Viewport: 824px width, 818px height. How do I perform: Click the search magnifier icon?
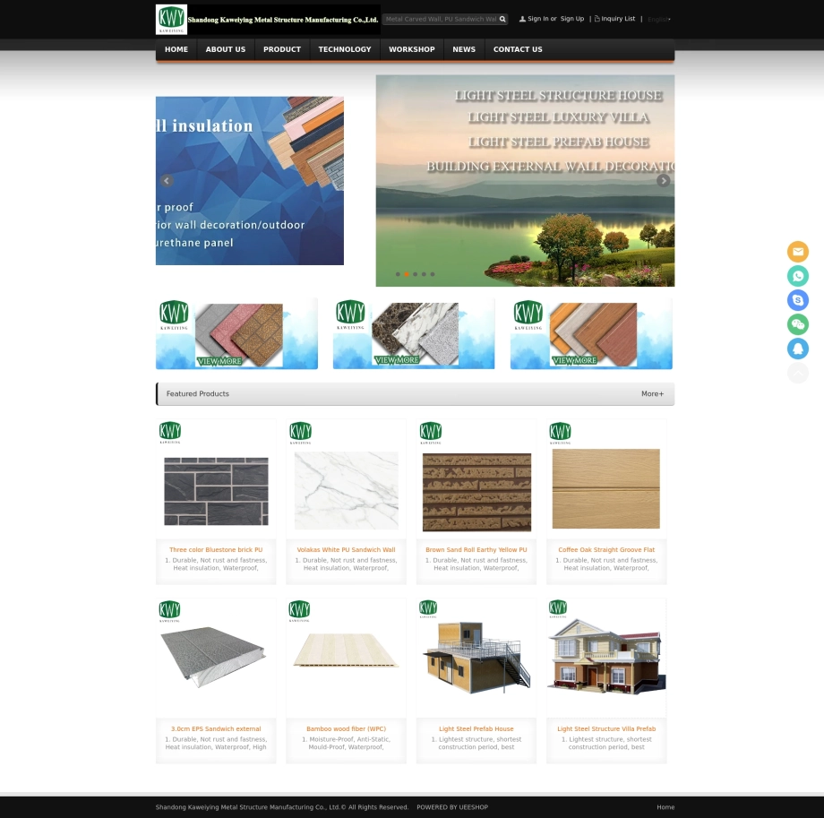click(x=502, y=19)
